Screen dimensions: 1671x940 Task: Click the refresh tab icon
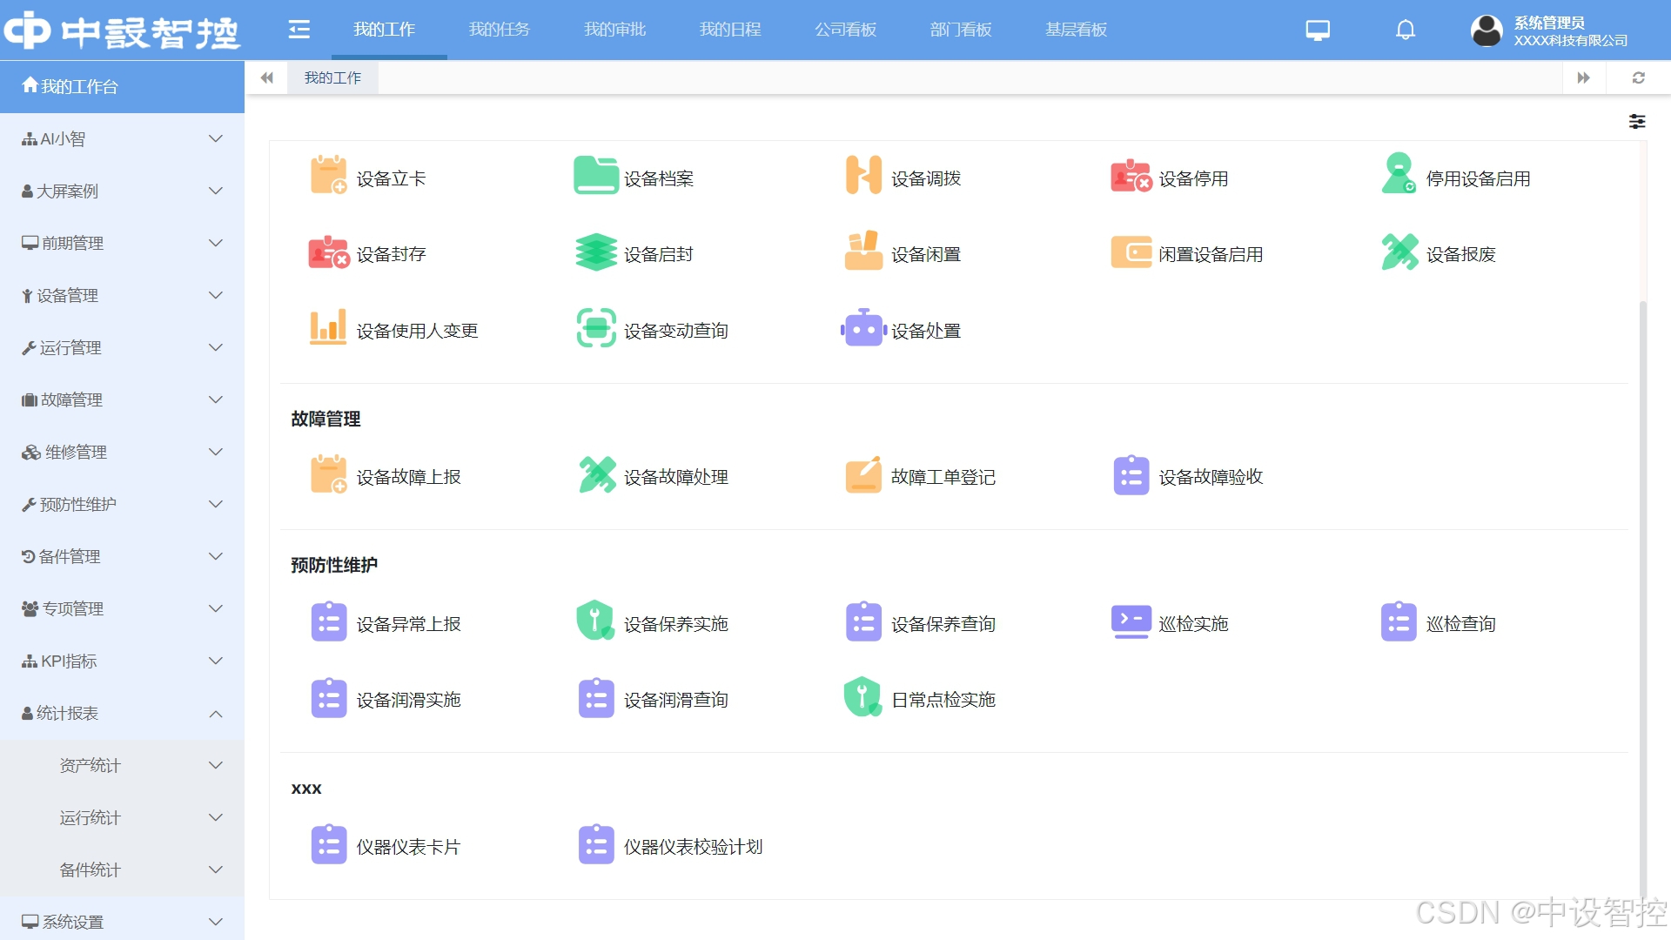[1638, 78]
